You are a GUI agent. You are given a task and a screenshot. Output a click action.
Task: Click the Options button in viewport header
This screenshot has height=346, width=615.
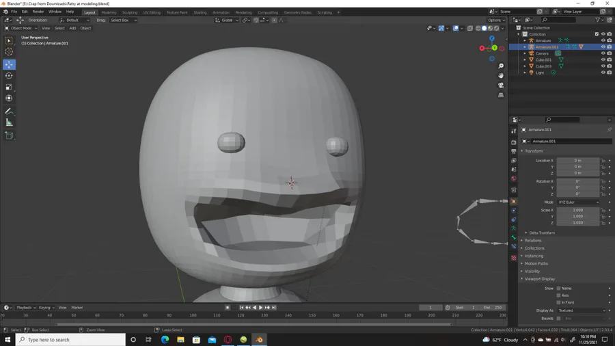click(x=495, y=20)
